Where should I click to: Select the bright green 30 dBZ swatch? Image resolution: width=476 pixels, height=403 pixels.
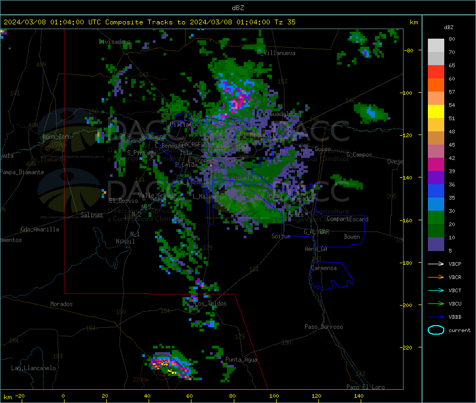tap(436, 217)
